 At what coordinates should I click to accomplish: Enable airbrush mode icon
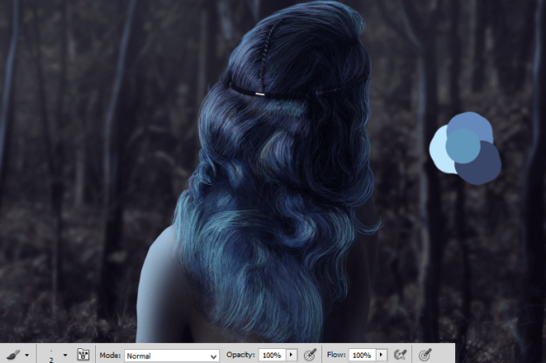pos(400,355)
